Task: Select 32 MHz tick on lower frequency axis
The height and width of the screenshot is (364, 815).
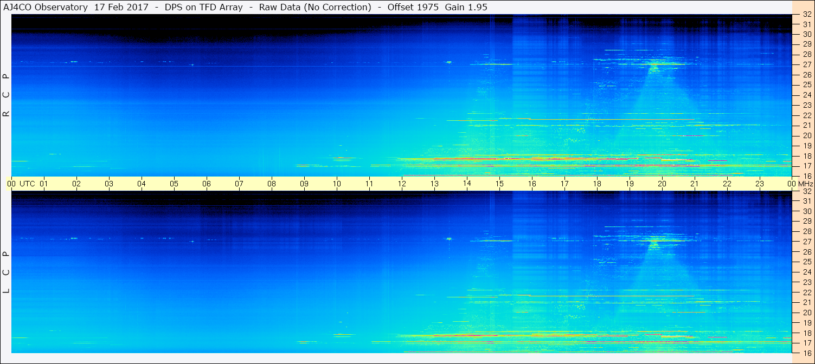Action: [807, 191]
